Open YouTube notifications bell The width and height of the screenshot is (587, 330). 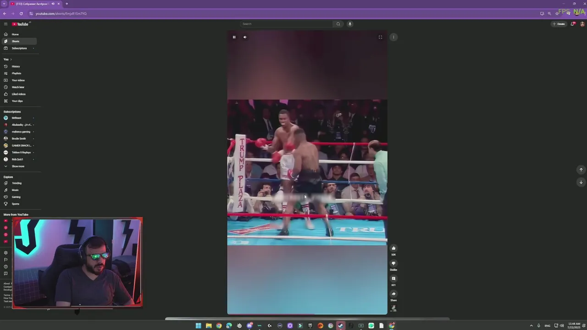[573, 24]
